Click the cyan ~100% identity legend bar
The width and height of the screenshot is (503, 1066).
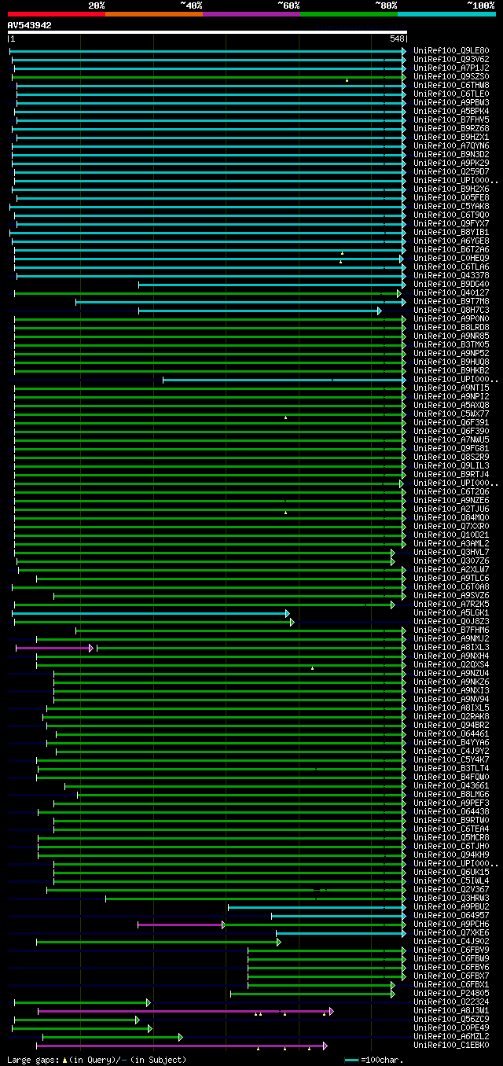pos(446,14)
